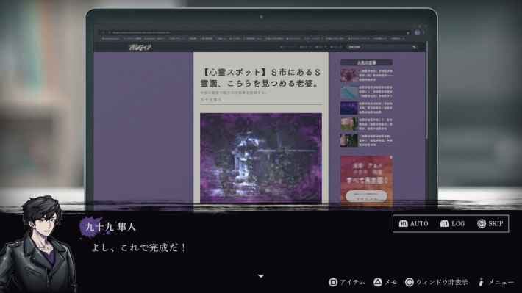Screen dimensions: 522x293
Task: Click the white button inside the advertisement
Action: [x=366, y=196]
